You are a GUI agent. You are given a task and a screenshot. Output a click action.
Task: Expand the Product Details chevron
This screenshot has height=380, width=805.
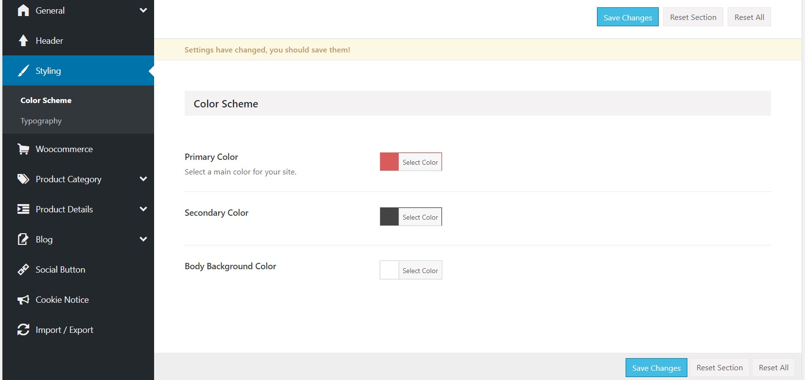[x=143, y=209]
